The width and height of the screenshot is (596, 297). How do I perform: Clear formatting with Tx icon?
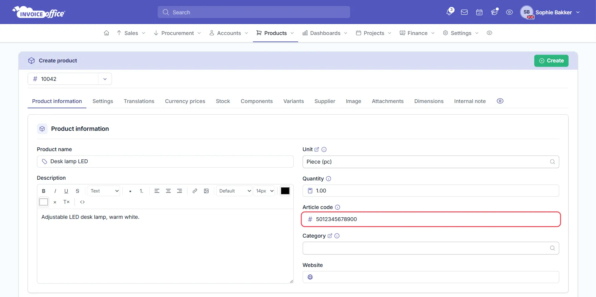[67, 202]
